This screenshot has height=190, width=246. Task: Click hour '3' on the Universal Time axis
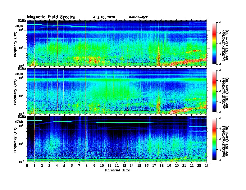tap(50, 165)
